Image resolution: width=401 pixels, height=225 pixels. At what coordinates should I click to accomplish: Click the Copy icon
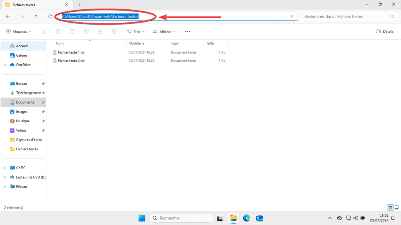click(x=58, y=31)
